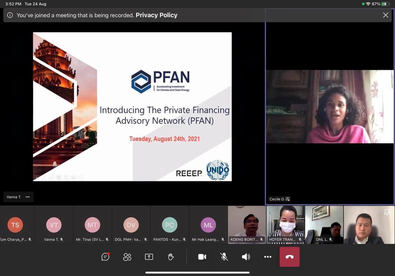Show the participants list
This screenshot has width=395, height=276.
point(127,257)
